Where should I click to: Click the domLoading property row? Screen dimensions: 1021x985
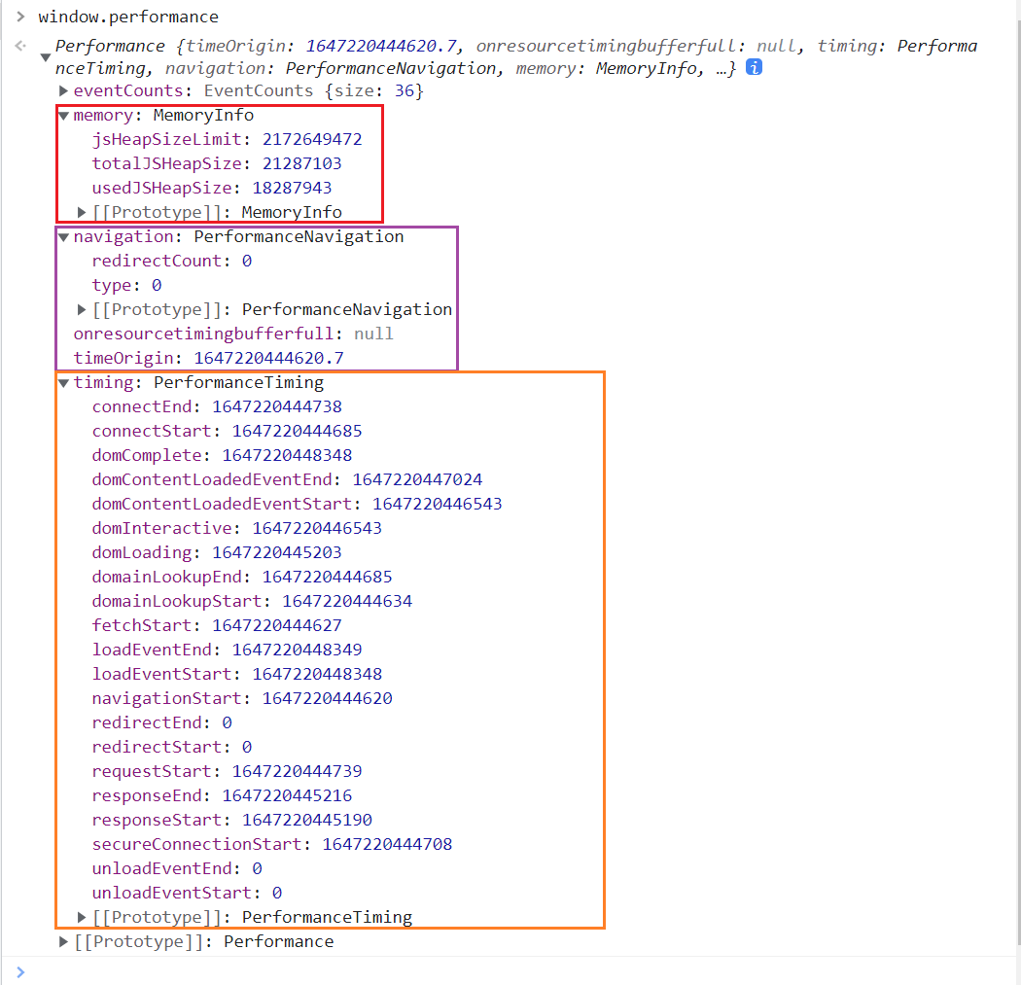(217, 552)
